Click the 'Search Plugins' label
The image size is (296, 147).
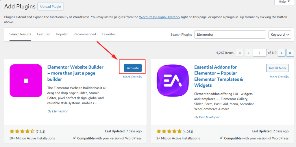click(x=181, y=35)
